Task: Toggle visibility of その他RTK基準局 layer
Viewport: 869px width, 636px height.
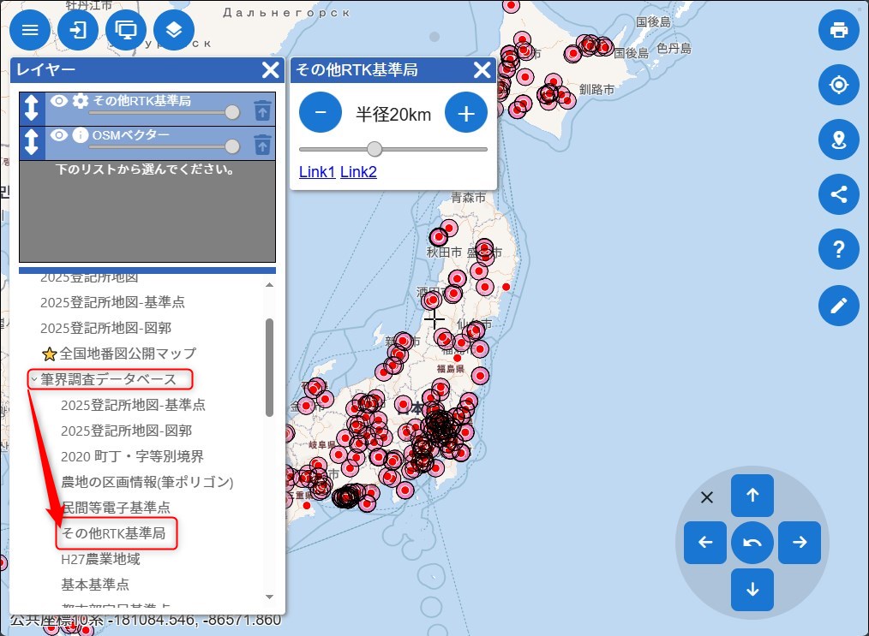Action: [x=58, y=101]
